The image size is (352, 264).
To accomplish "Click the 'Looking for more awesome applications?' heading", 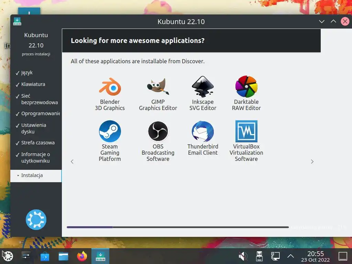I will (137, 41).
